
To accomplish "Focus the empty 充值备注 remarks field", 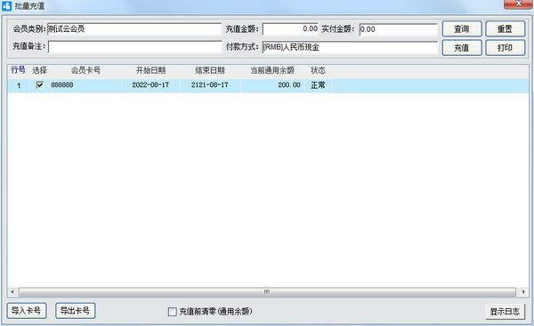I will coord(135,47).
